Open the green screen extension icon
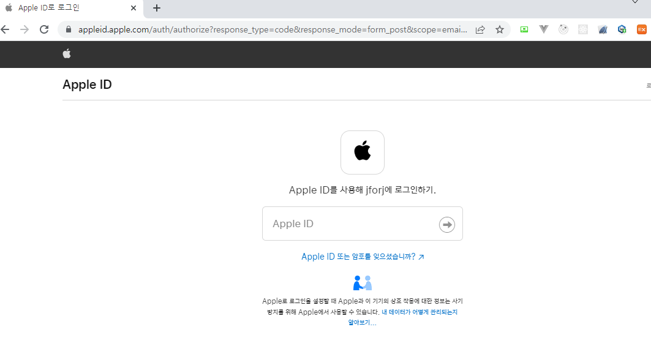The image size is (651, 346). tap(524, 29)
